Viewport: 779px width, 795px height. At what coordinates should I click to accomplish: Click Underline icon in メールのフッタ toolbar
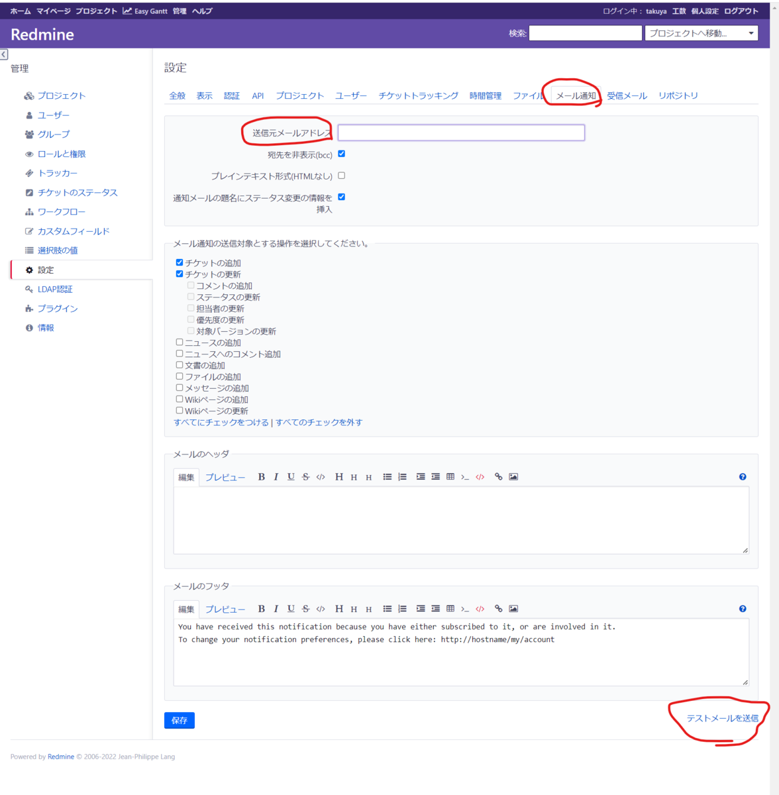291,609
